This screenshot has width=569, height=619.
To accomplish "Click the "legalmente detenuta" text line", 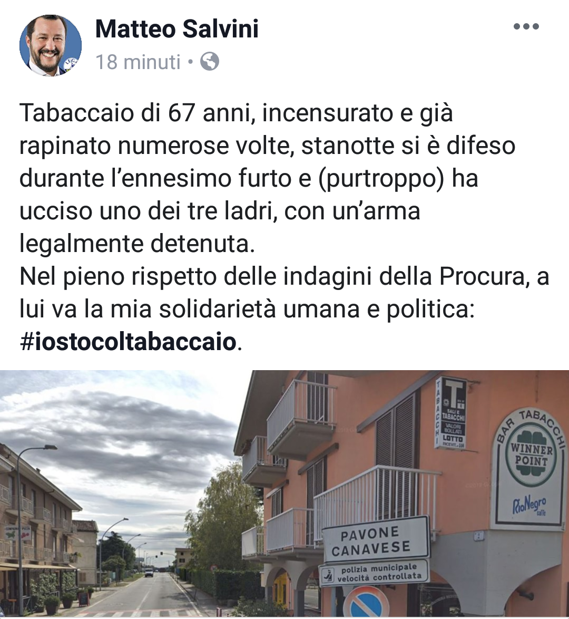I will 137,244.
